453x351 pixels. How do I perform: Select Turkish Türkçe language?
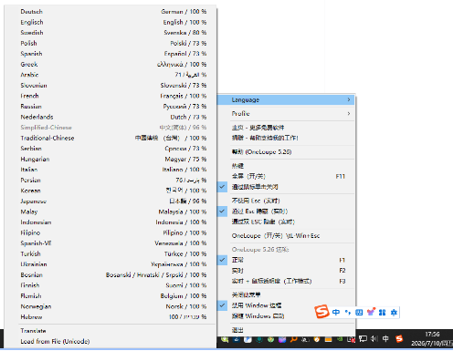110,253
